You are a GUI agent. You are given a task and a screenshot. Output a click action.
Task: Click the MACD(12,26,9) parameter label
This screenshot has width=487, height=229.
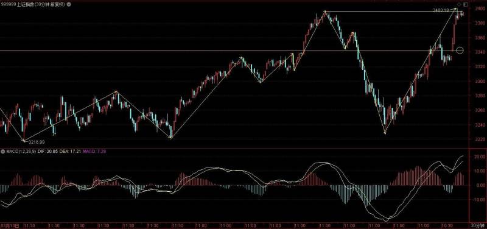tap(21, 151)
